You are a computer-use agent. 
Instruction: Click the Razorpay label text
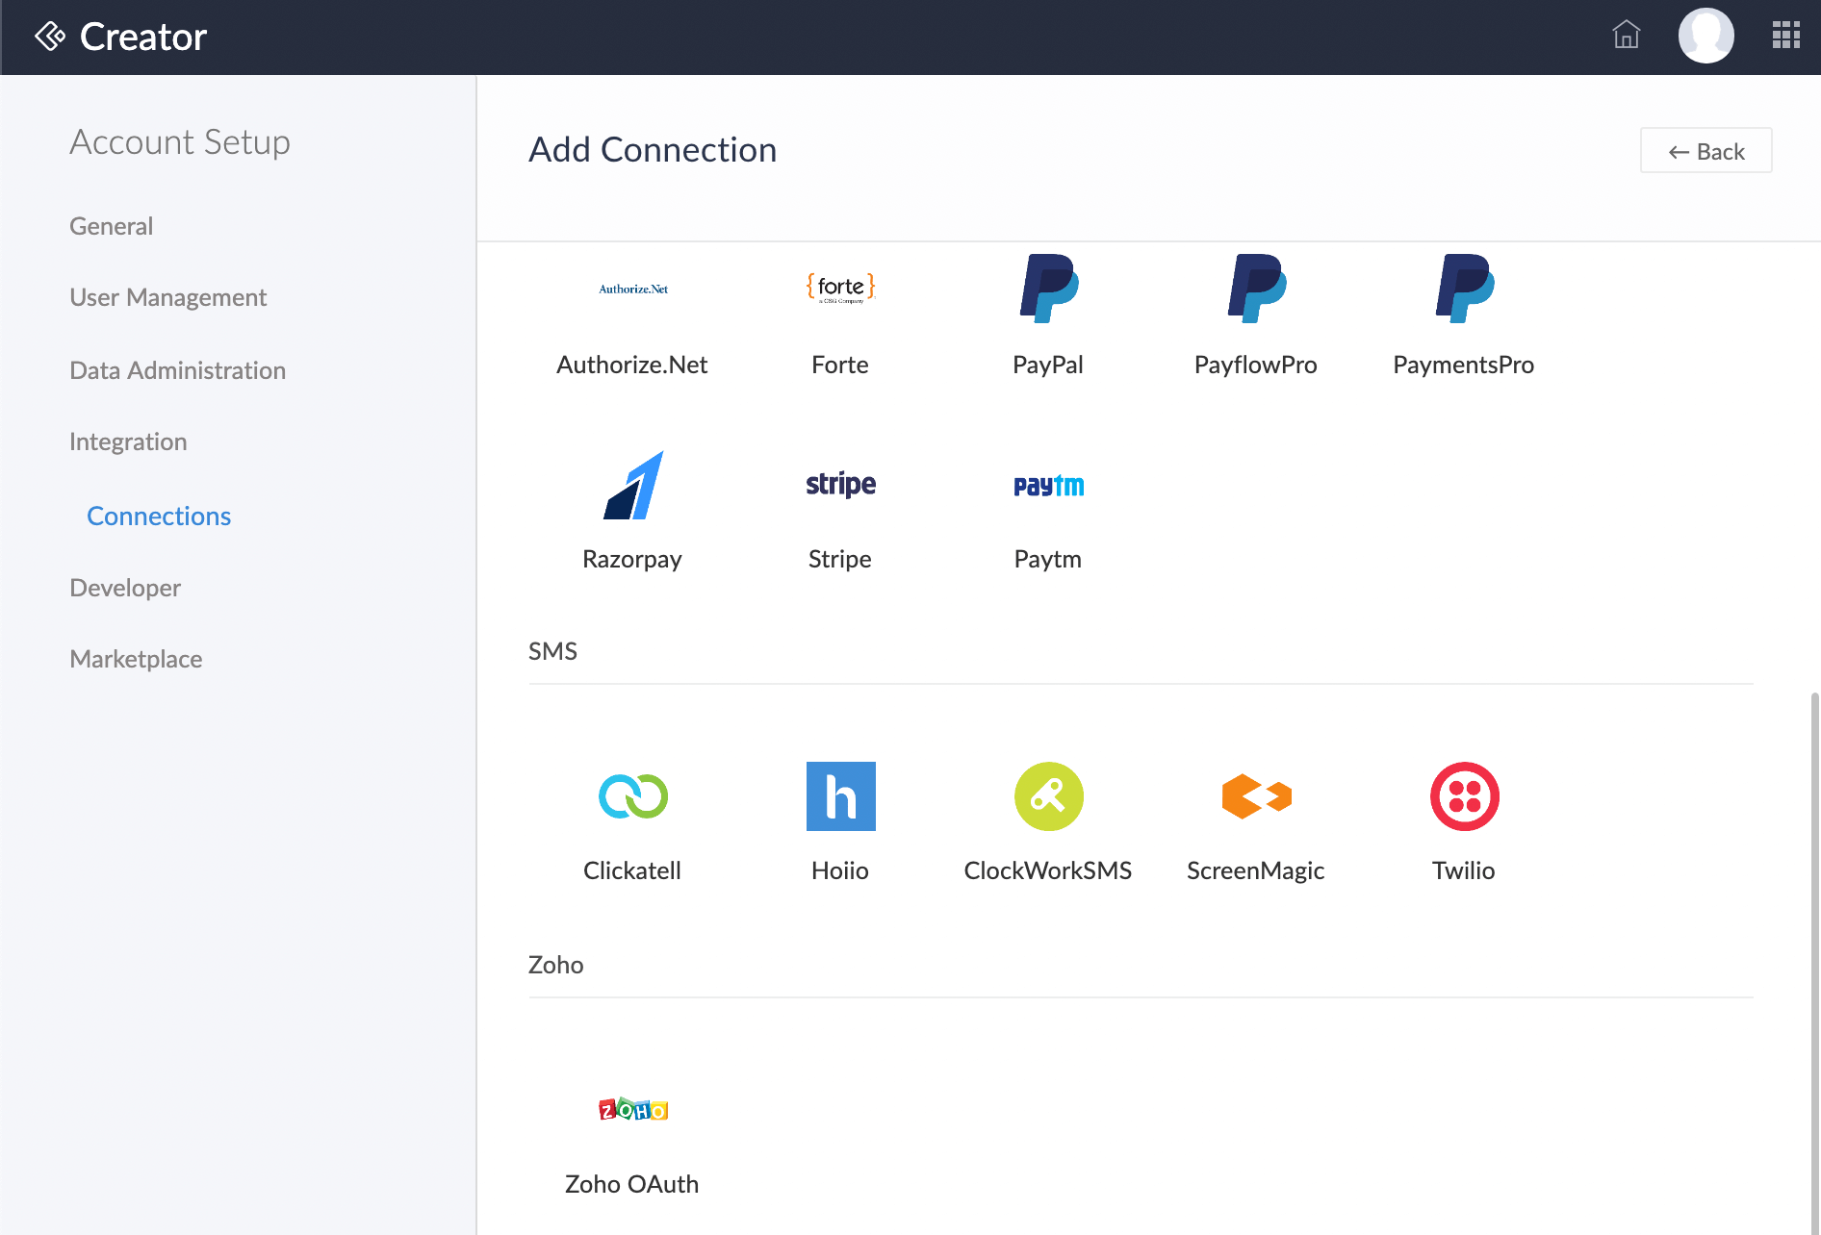click(x=632, y=560)
